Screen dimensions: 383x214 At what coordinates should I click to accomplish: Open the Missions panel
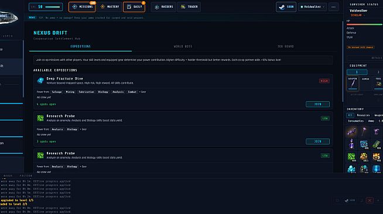82,7
